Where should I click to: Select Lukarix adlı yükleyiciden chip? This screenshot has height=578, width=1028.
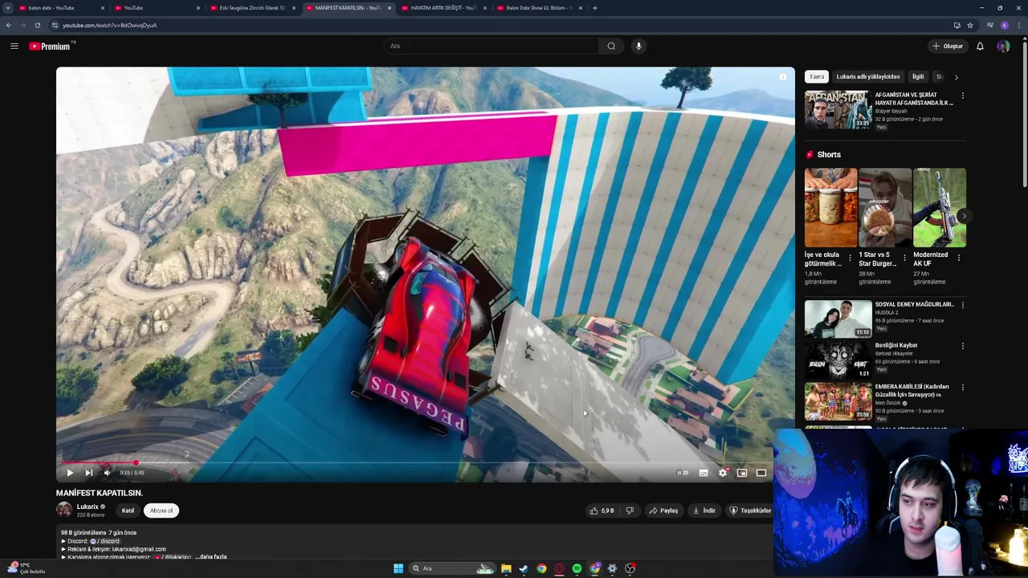(868, 76)
